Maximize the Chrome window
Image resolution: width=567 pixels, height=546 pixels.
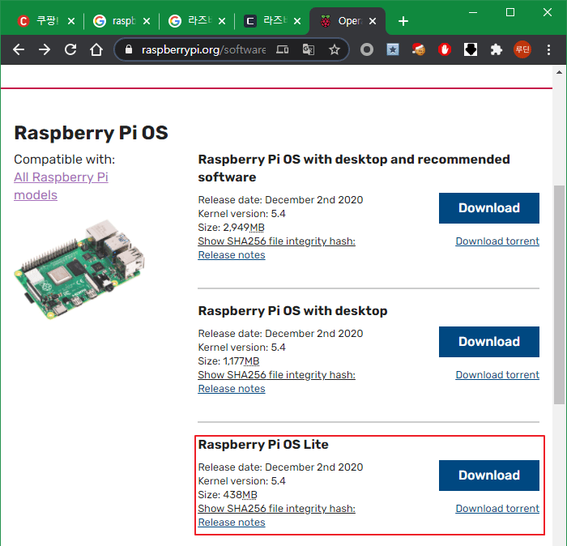point(510,13)
